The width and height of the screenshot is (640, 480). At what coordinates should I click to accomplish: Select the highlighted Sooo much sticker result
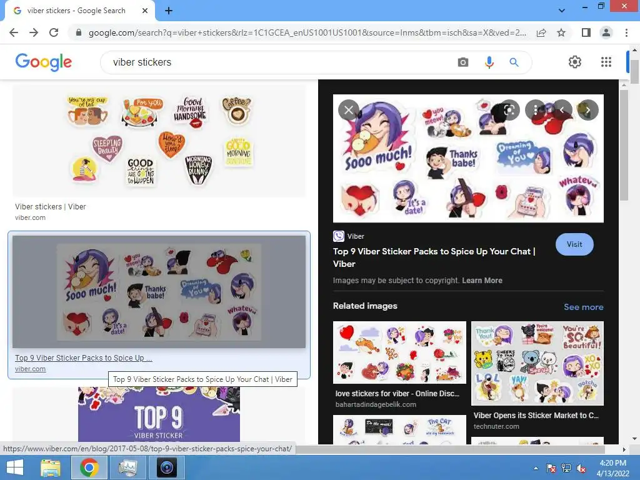tap(159, 292)
